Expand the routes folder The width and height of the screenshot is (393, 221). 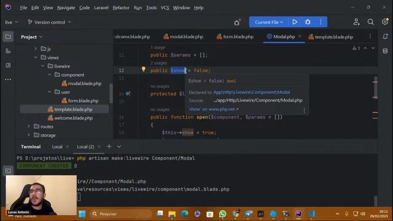[x=29, y=126]
